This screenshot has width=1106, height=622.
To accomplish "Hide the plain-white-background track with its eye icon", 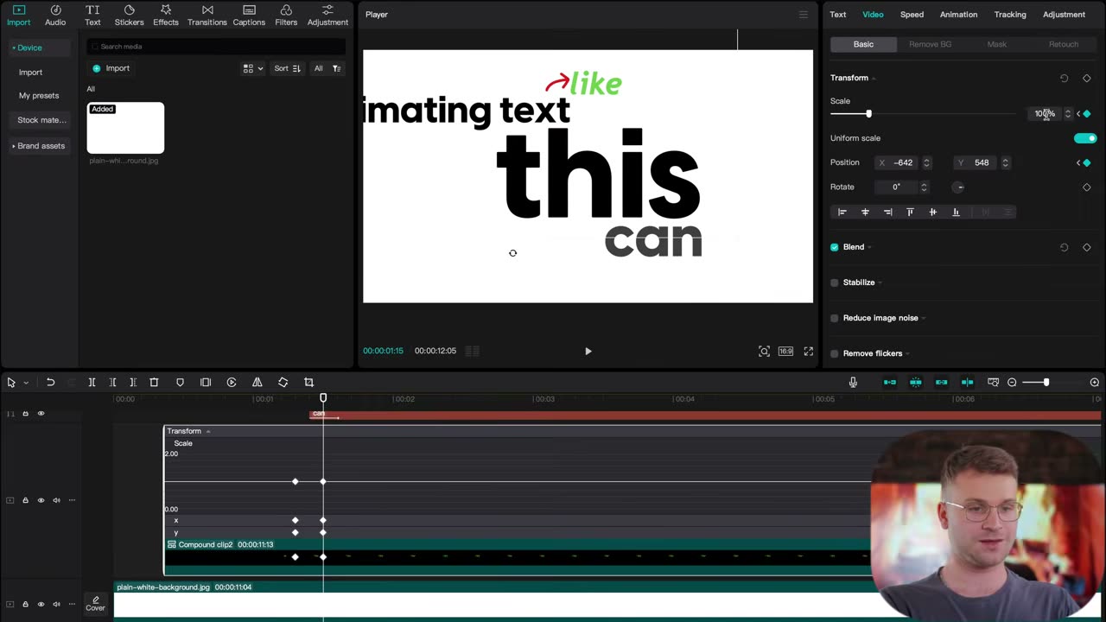I will 41,604.
